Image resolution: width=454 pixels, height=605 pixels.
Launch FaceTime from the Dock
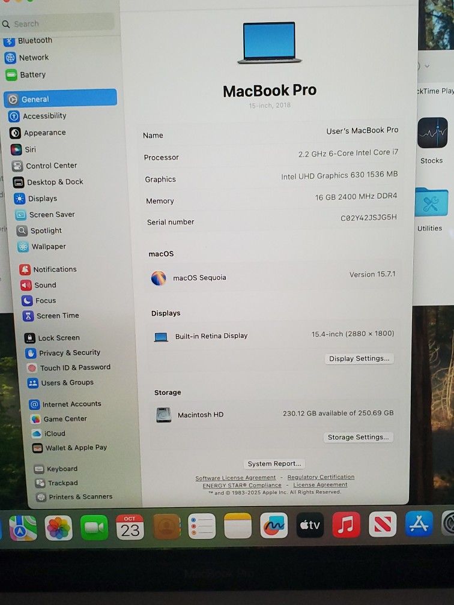pyautogui.click(x=94, y=527)
